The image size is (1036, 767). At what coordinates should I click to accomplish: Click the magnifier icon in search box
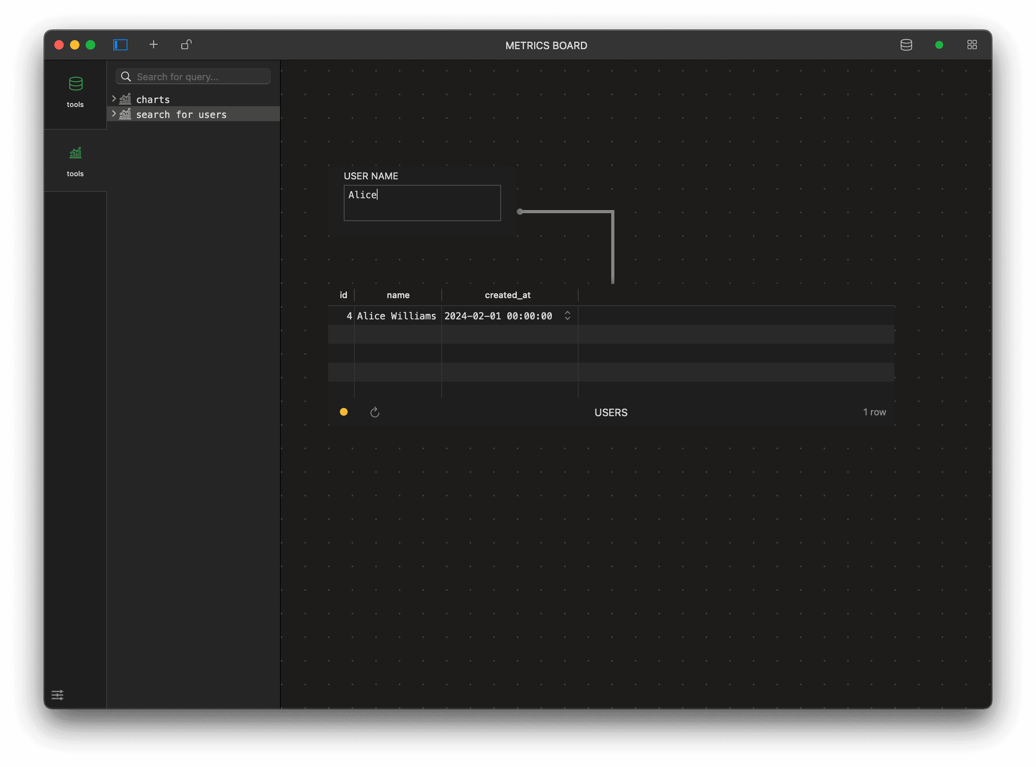(x=126, y=77)
